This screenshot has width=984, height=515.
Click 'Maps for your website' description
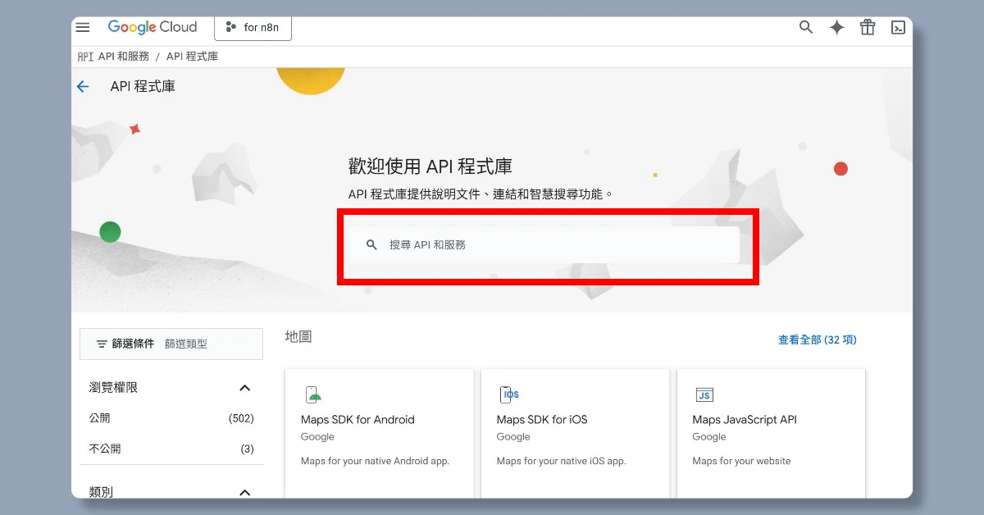point(741,461)
